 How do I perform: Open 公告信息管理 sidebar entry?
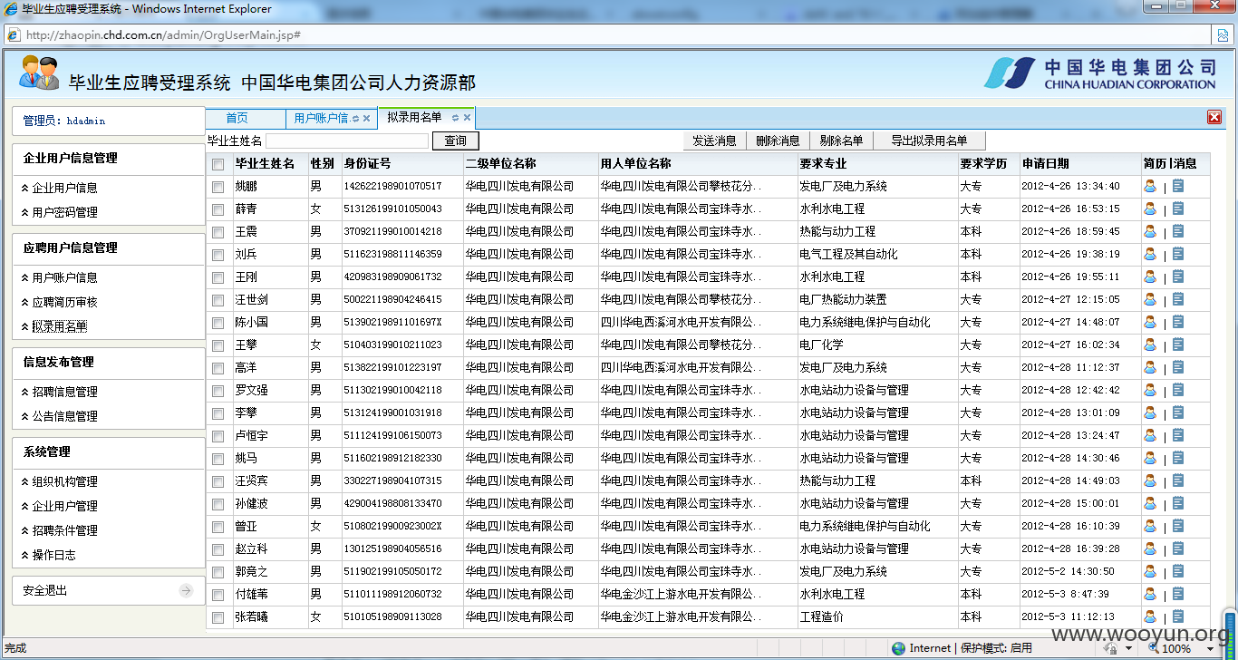pyautogui.click(x=64, y=416)
